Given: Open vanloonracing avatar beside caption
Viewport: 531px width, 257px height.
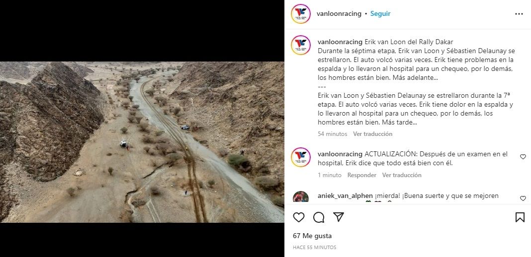Looking at the screenshot, I should click(x=301, y=45).
